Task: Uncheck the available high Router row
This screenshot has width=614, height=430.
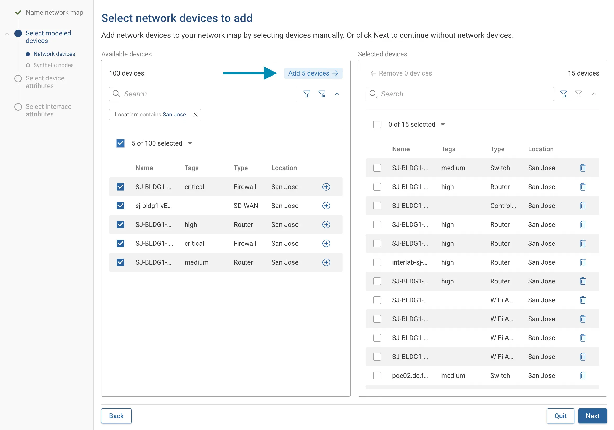Action: (120, 224)
